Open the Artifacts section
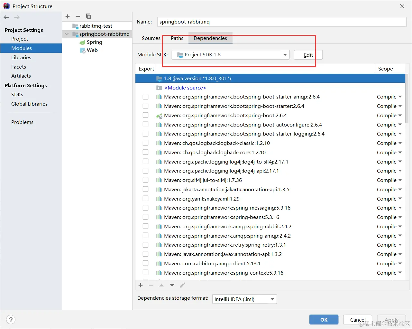The height and width of the screenshot is (329, 412). click(21, 76)
